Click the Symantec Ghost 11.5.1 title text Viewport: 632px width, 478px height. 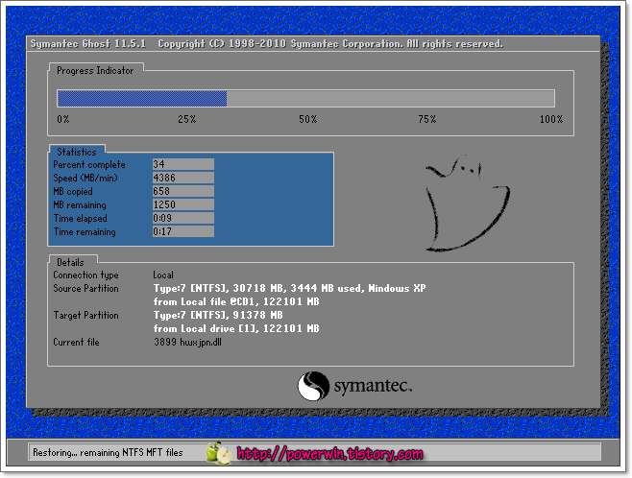88,43
